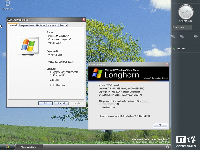The image size is (200, 150).
Task: Switch to the Remote tab
Action: click(63, 25)
